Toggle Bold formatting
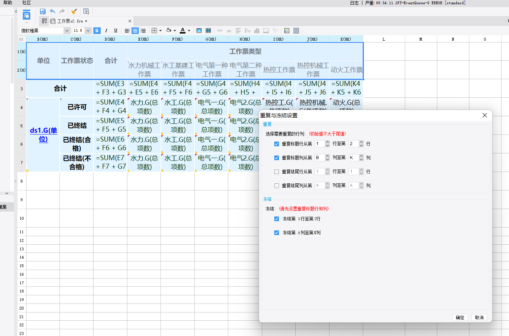This screenshot has height=336, width=509. pos(97,31)
